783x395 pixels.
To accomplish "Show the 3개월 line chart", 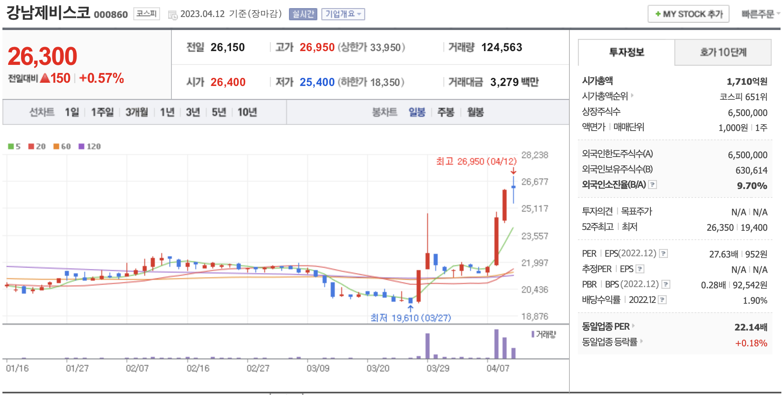I will coord(137,112).
